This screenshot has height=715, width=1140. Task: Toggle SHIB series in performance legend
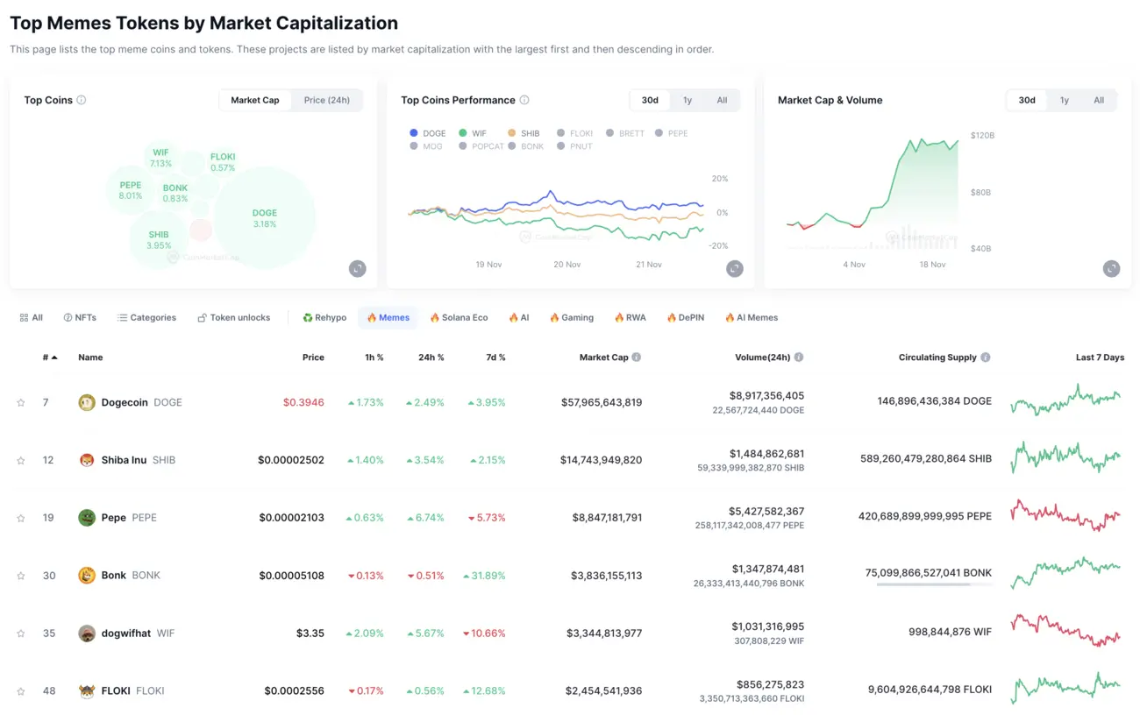point(524,133)
